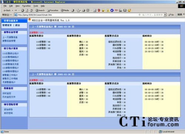Open the Tools menu
Viewport: 185px width, 134px height.
pyautogui.click(x=36, y=6)
